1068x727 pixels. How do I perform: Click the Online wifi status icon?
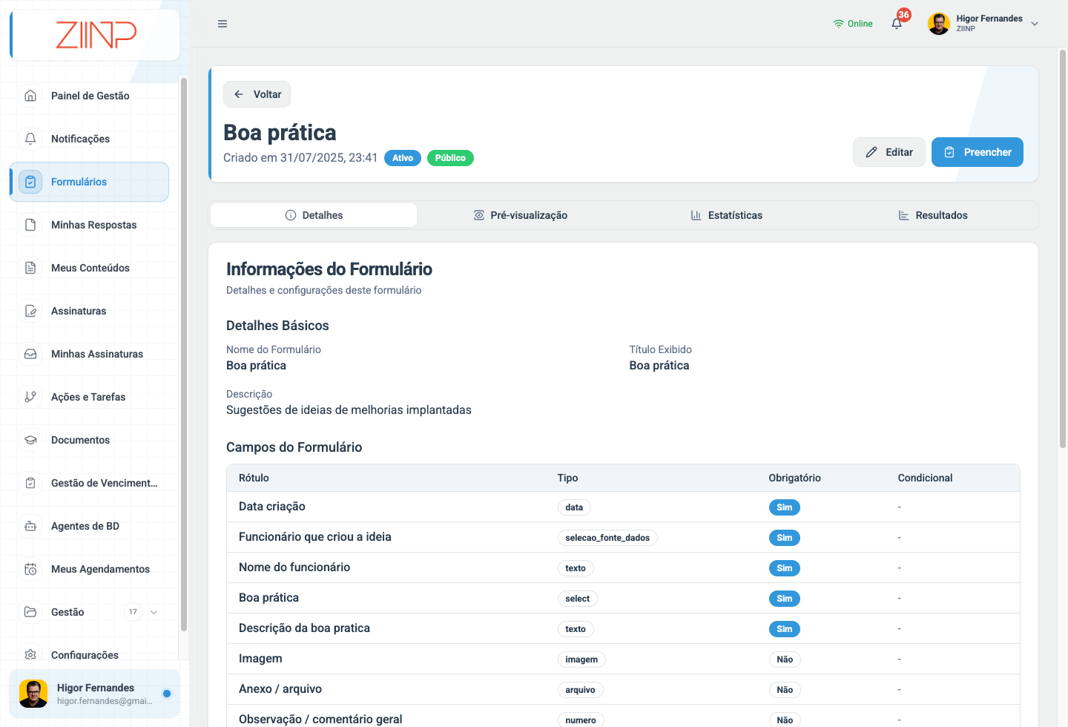[x=839, y=24]
